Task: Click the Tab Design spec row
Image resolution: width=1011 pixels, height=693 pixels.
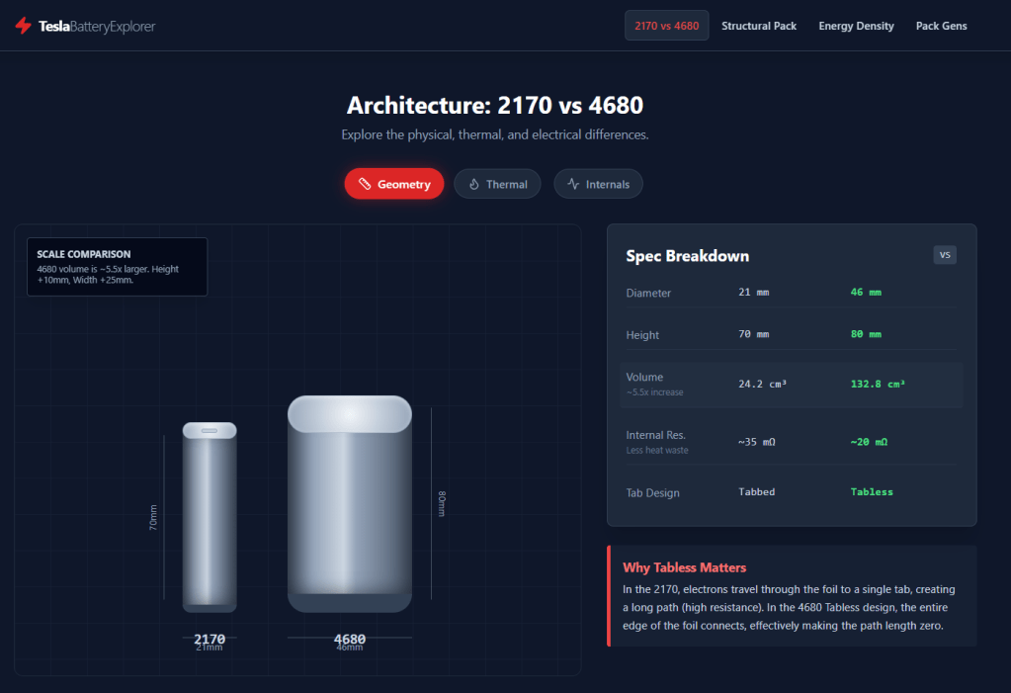Action: point(791,492)
